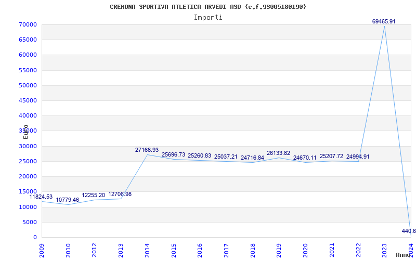The height and width of the screenshot is (260, 416).
Task: Click the 20000 y-axis value
Action: [x=28, y=176]
